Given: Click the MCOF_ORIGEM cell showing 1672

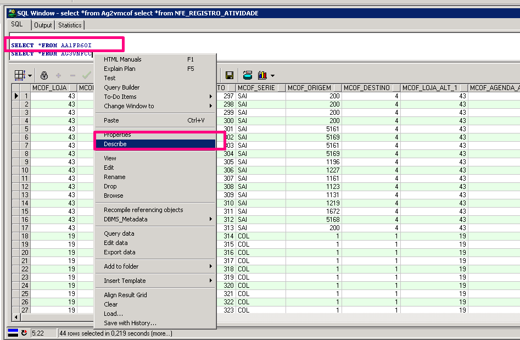Looking at the screenshot, I should pyautogui.click(x=314, y=211).
